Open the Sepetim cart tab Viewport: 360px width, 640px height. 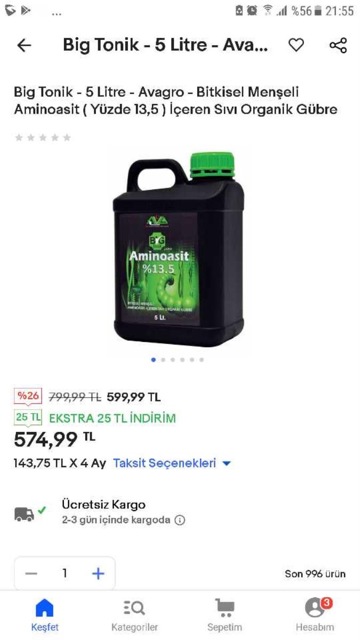click(225, 614)
